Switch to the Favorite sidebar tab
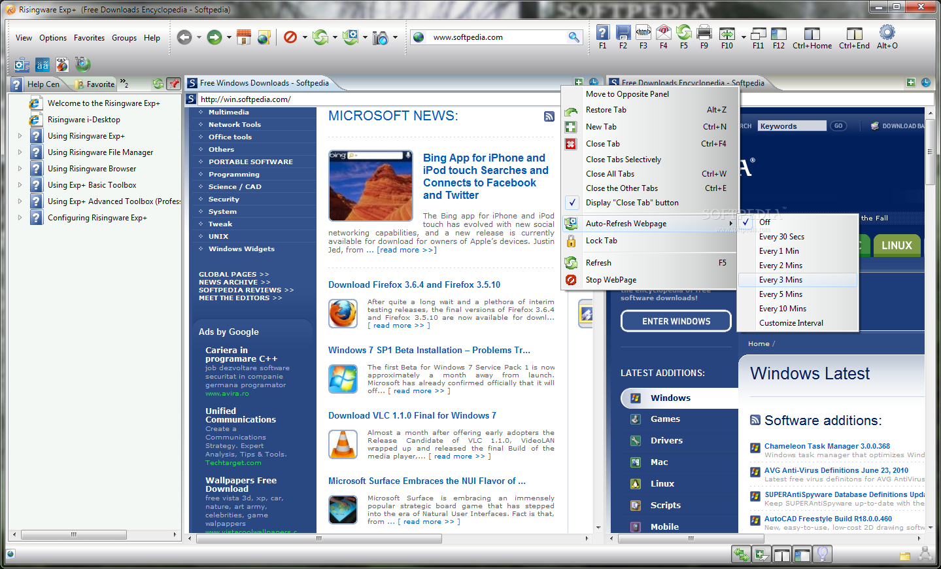941x569 pixels. [x=95, y=84]
